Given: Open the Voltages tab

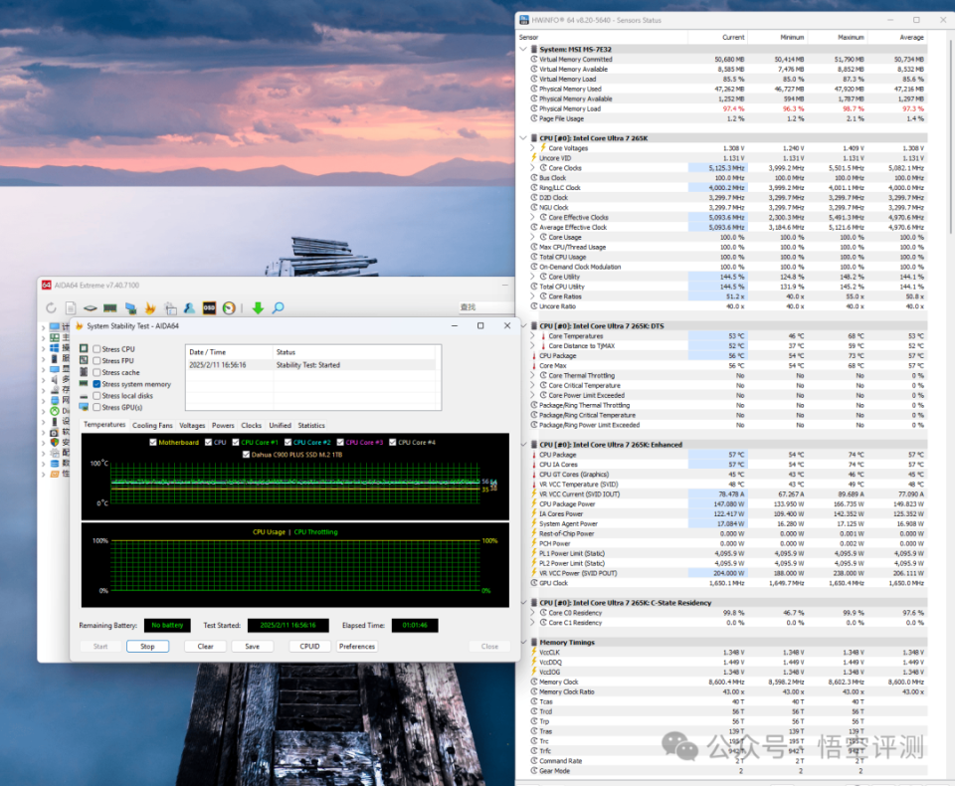Looking at the screenshot, I should [192, 425].
